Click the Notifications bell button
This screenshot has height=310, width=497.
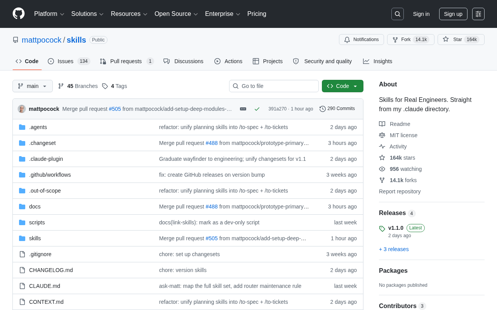click(x=361, y=40)
